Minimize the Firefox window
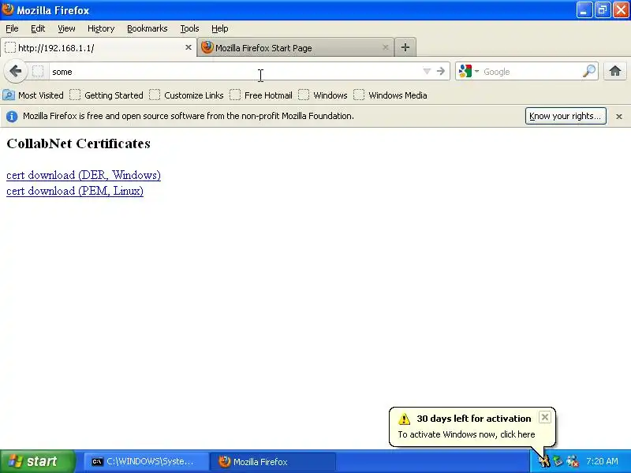631x473 pixels. click(x=584, y=10)
